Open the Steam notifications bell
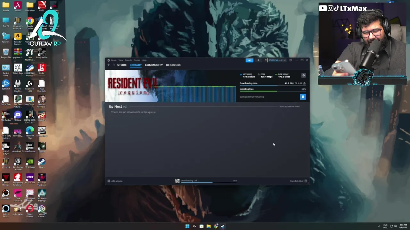Image resolution: width=410 pixels, height=230 pixels. pyautogui.click(x=258, y=60)
